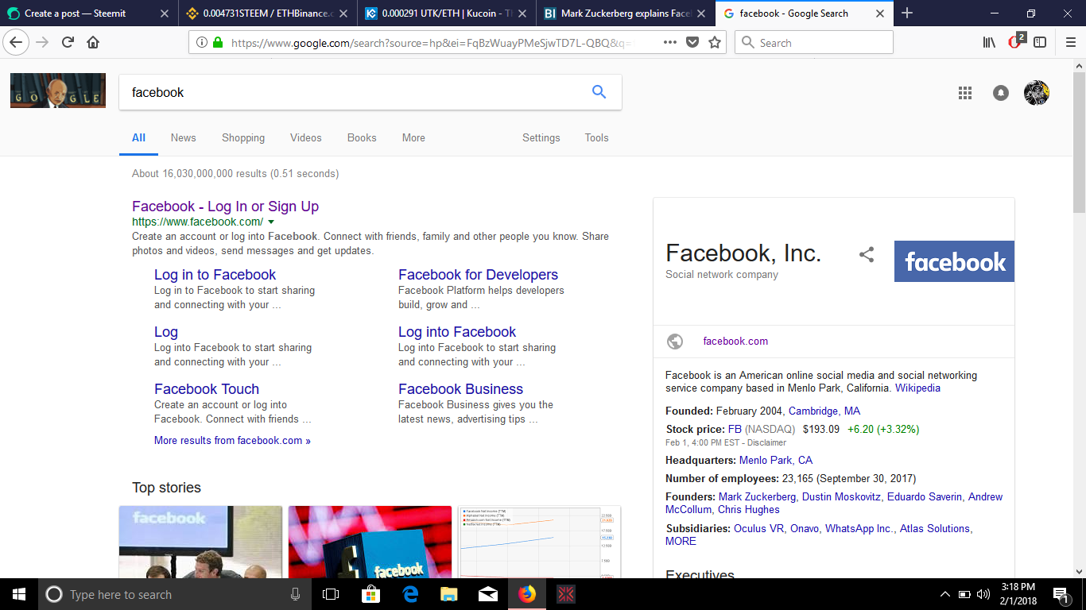Click the green padlock security icon
1086x610 pixels.
[218, 42]
